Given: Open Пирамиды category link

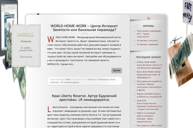Looking at the screenshot, I should tap(103, 79).
